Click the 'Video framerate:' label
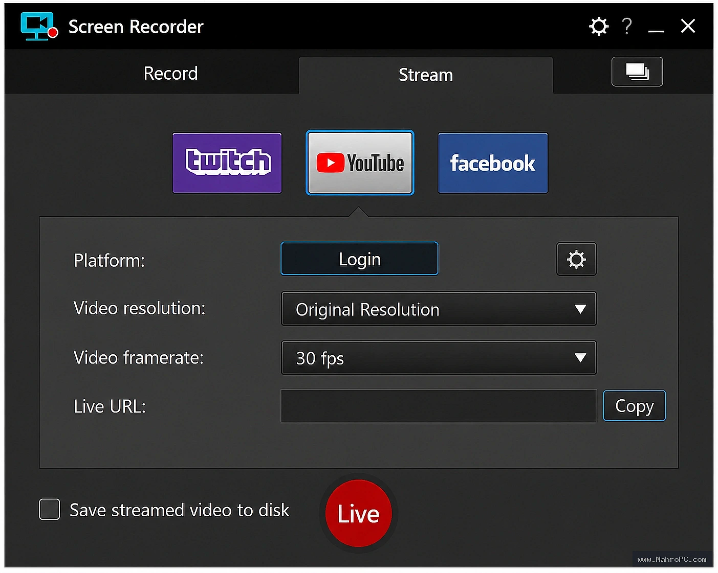The height and width of the screenshot is (573, 718). click(x=138, y=358)
